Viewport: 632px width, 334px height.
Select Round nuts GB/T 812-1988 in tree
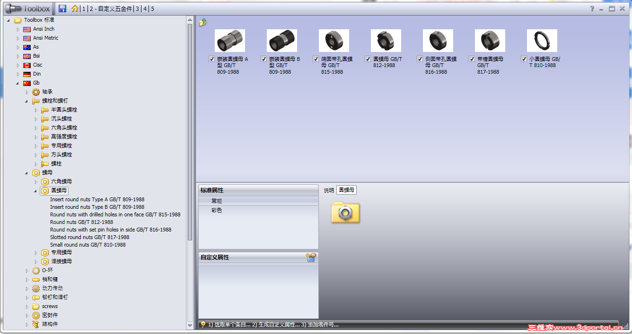coord(81,222)
